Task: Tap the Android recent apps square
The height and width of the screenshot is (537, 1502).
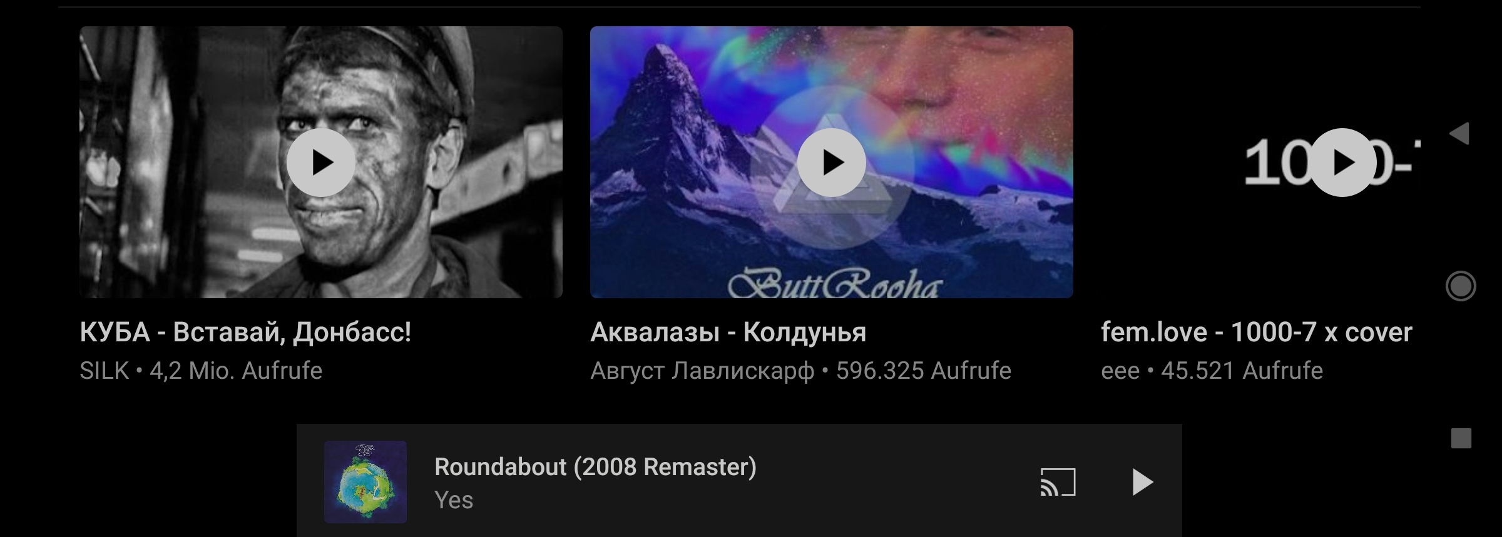Action: 1461,438
